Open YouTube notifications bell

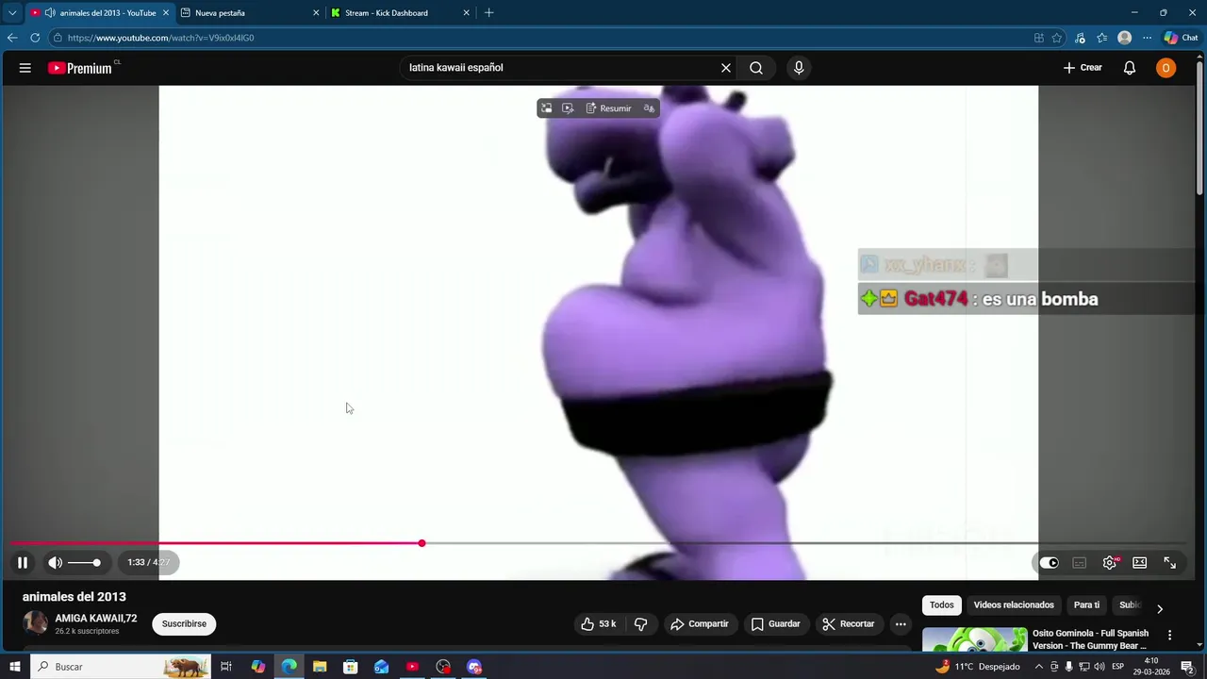pos(1130,68)
